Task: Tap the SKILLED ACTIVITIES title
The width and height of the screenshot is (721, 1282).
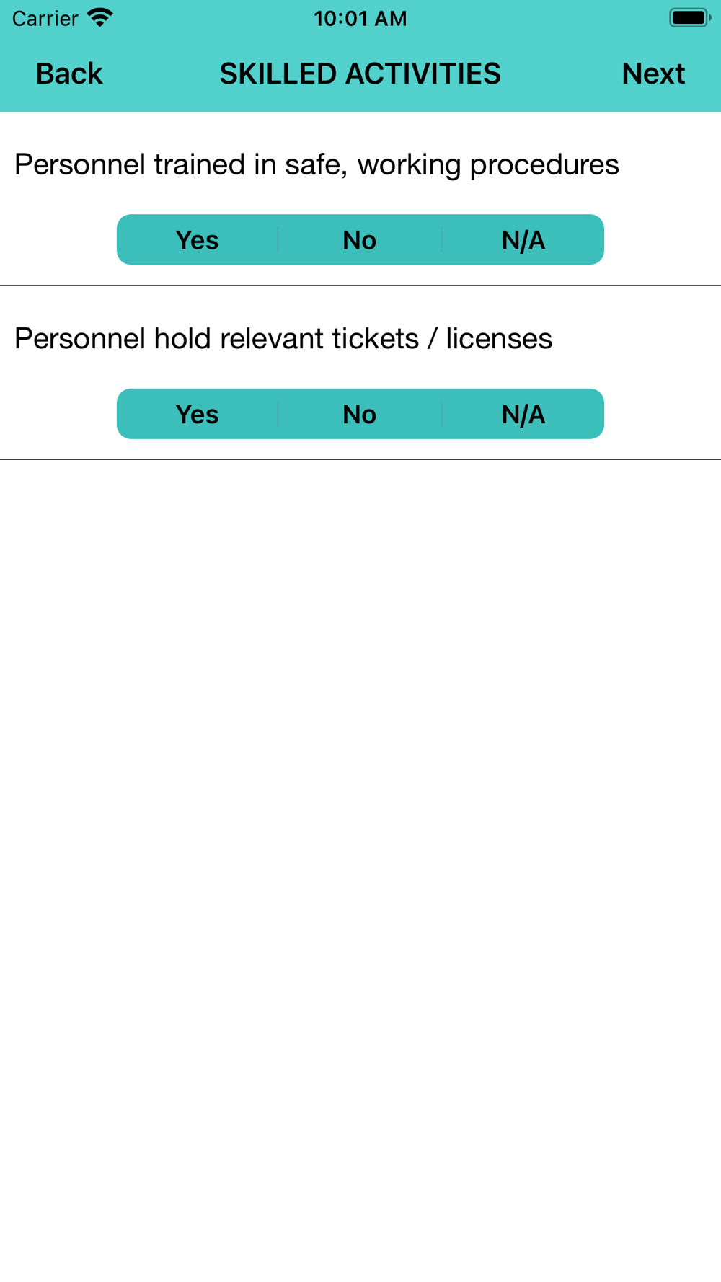Action: (360, 74)
